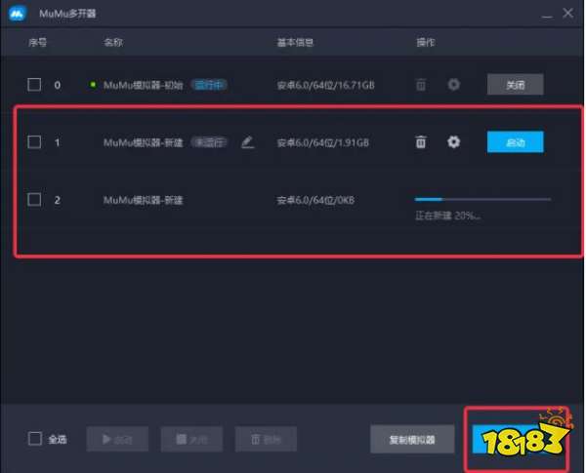Image resolution: width=586 pixels, height=473 pixels.
Task: Click the batch start button with play icon
Action: click(117, 439)
